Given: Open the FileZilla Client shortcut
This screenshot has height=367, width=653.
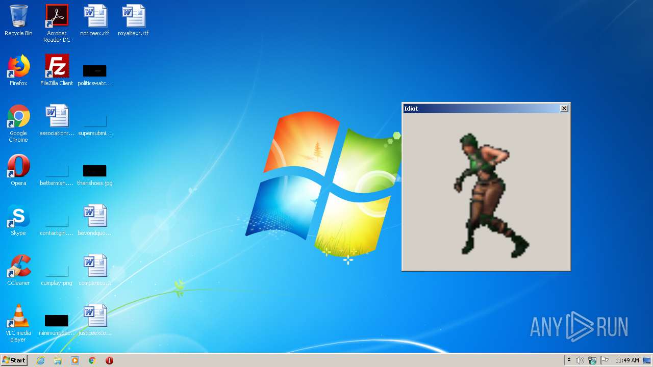Looking at the screenshot, I should (x=57, y=70).
